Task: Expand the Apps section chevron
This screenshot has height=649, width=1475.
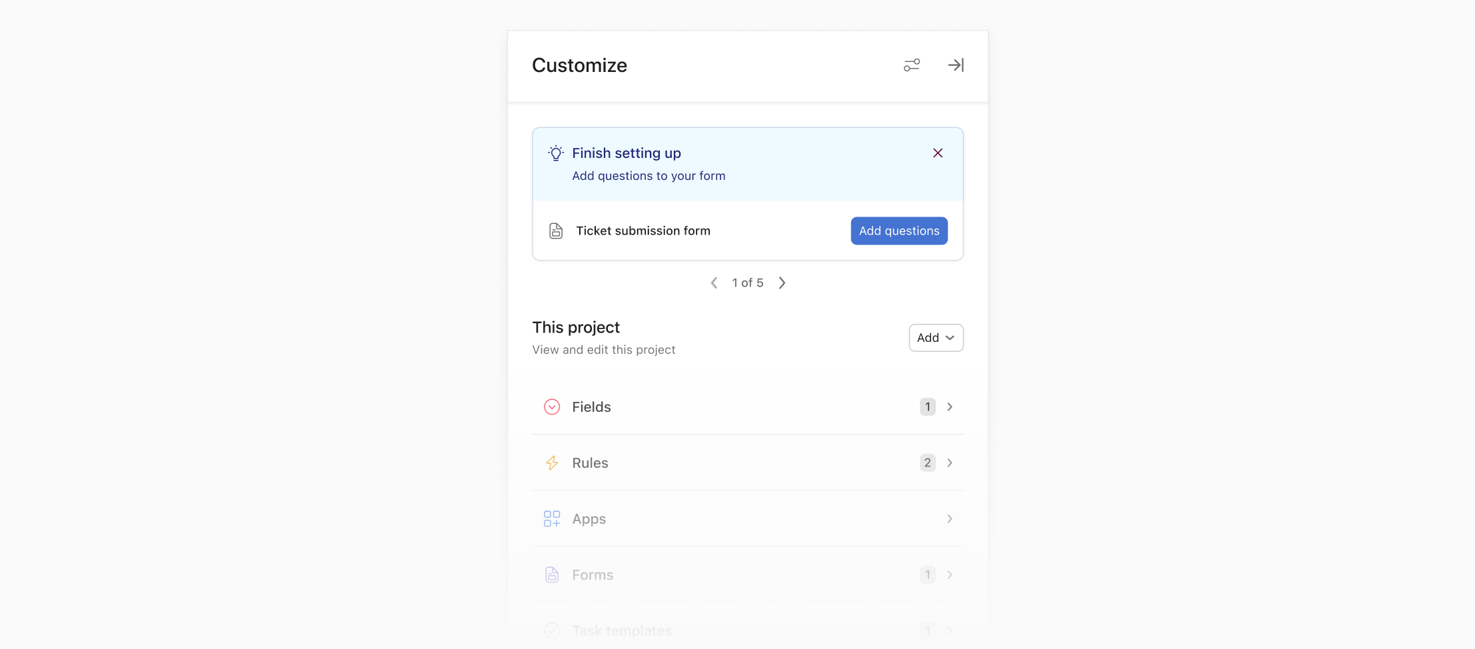Action: tap(950, 519)
